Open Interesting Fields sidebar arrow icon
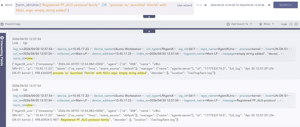This screenshot has width=300, height=127. [x=2, y=38]
